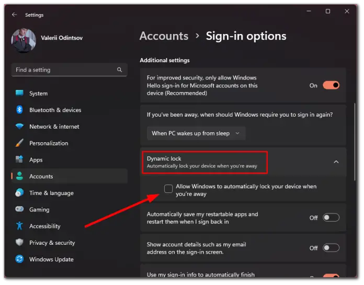This screenshot has height=285, width=364.
Task: Focus the Find a setting search box
Action: coord(69,70)
